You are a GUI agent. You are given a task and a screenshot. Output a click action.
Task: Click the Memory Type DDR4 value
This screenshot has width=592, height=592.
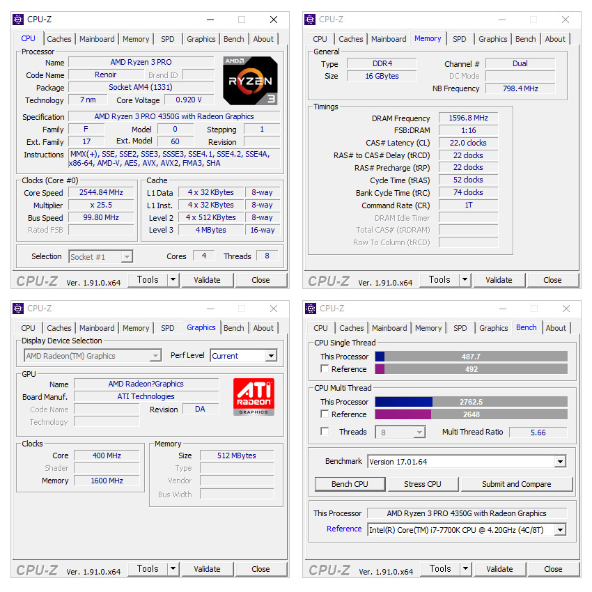pyautogui.click(x=382, y=63)
